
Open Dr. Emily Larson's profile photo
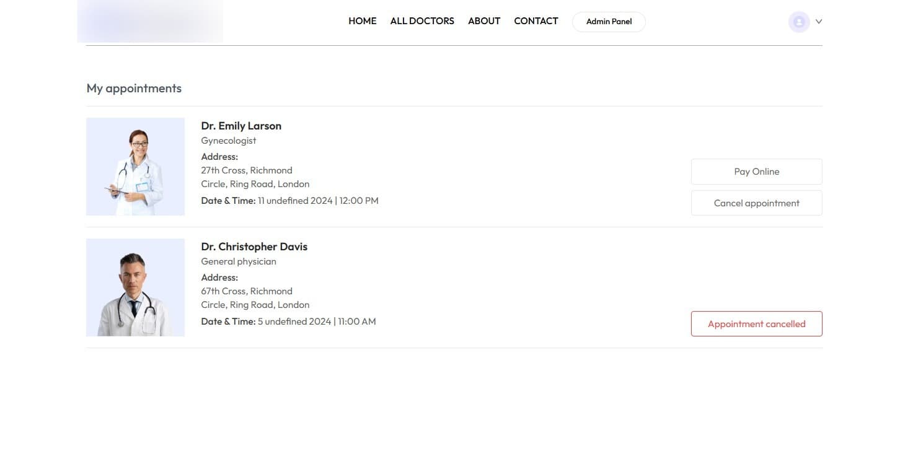[x=135, y=166]
